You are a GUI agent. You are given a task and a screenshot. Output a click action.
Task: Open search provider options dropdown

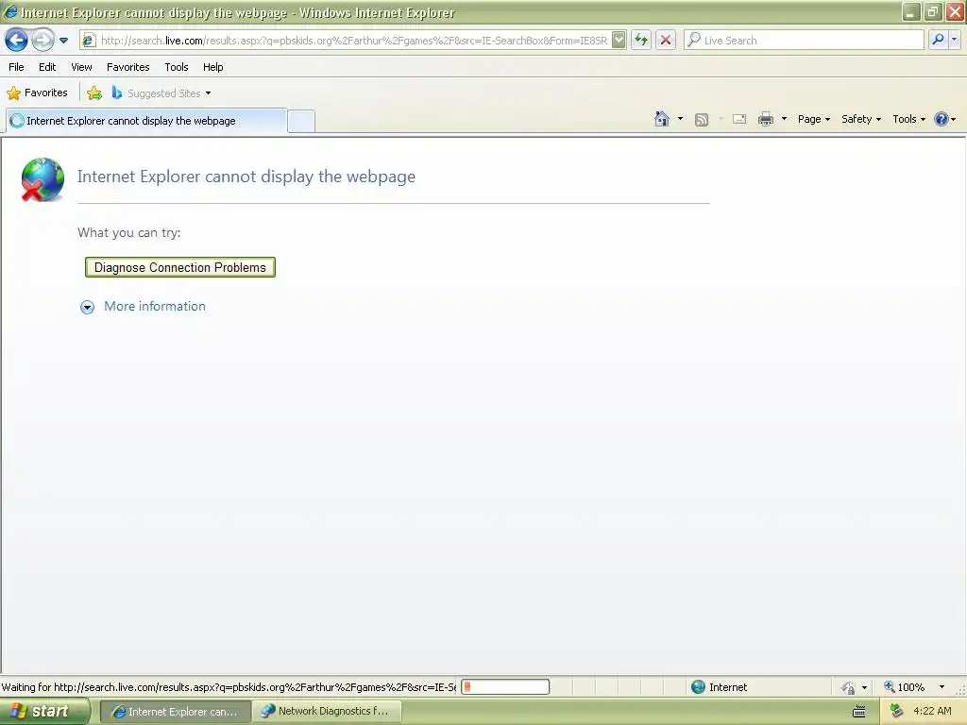click(954, 41)
